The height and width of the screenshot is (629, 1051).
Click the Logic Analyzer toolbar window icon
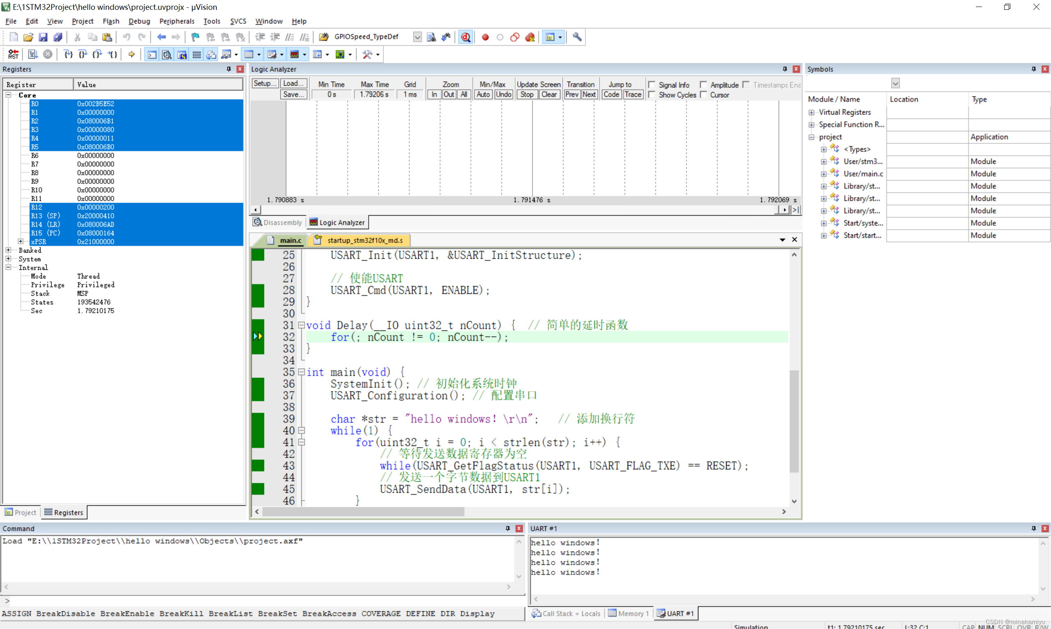click(294, 54)
